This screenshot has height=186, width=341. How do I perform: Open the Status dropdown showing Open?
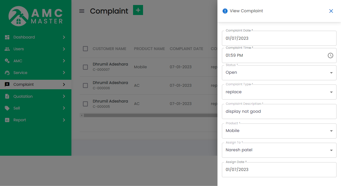click(279, 73)
